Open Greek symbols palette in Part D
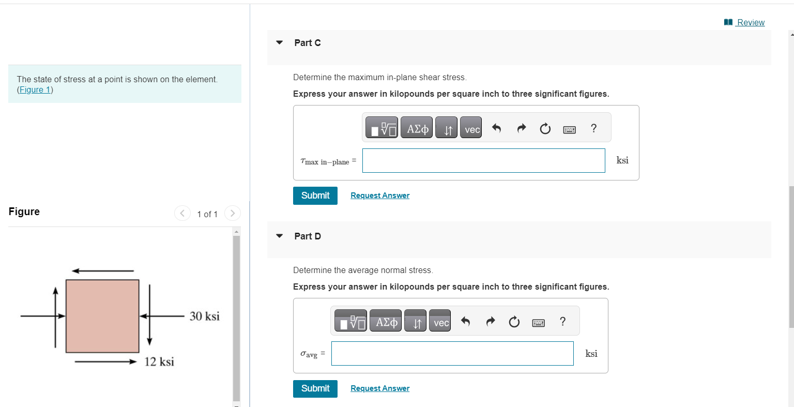Screen dimensions: 794x407 tap(387, 321)
